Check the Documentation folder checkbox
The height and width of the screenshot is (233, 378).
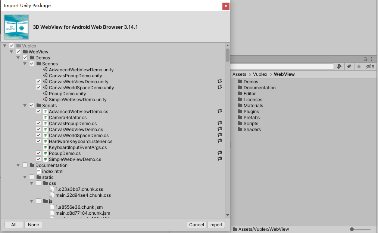(x=25, y=165)
